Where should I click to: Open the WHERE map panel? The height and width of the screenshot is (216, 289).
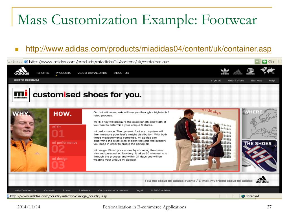pos(259,124)
